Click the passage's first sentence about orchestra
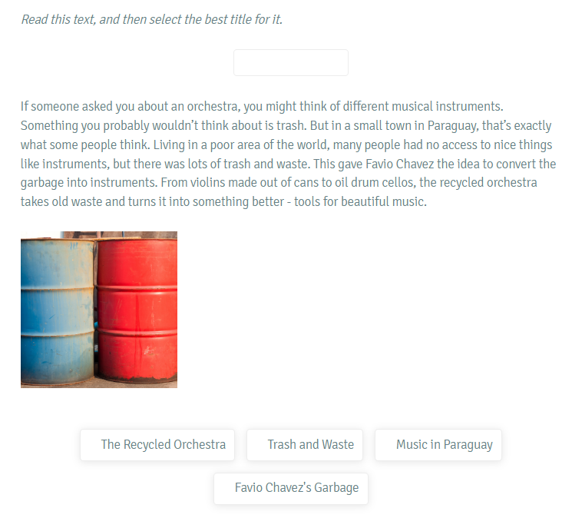 point(262,106)
